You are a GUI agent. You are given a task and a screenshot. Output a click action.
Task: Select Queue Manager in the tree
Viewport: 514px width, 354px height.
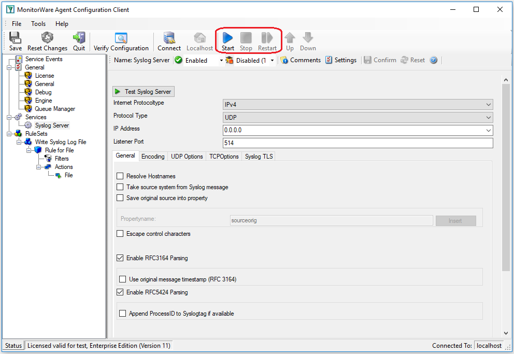click(55, 109)
